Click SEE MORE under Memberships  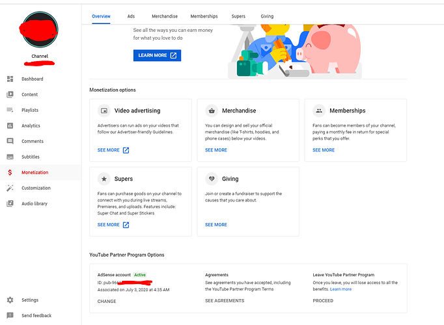pos(324,150)
